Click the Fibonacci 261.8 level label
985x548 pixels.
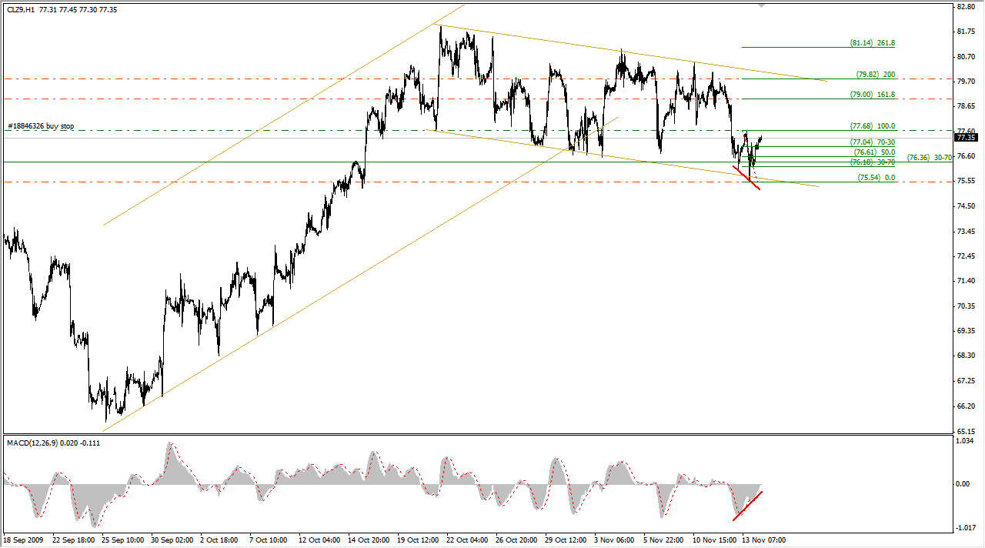coord(873,43)
